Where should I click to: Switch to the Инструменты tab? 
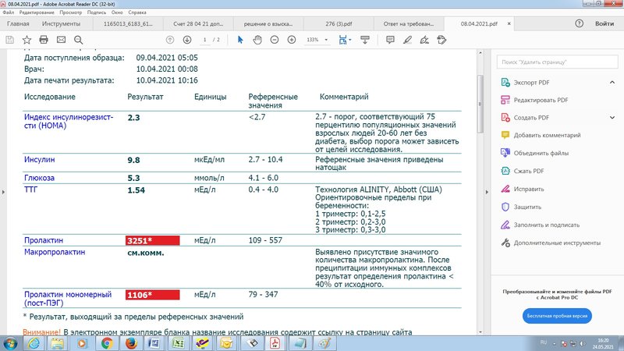61,23
